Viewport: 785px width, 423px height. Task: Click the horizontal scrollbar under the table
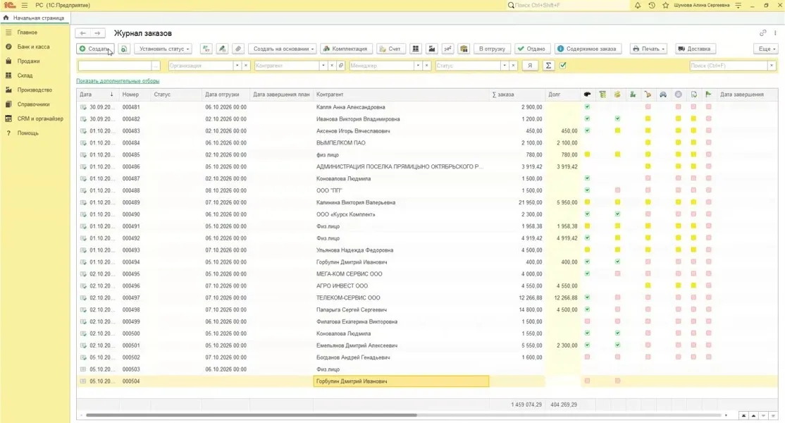click(x=252, y=415)
